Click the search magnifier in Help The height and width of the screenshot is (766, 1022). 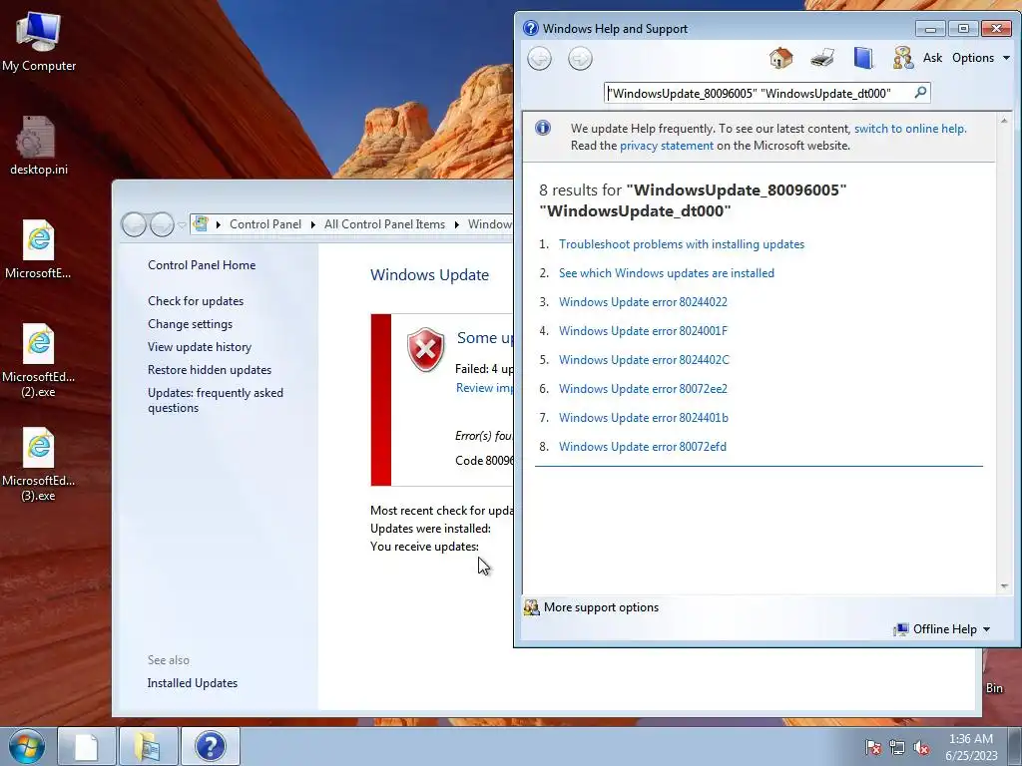point(920,93)
